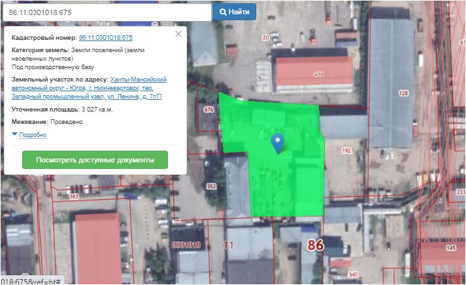Open the cadastral number 86:11:0301018:675 link
The height and width of the screenshot is (285, 466).
[x=105, y=38]
